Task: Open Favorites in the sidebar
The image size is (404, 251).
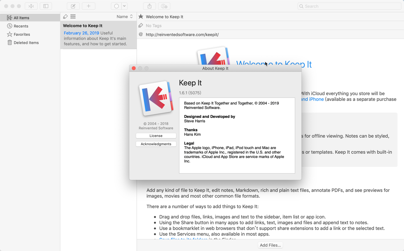Action: [x=30, y=34]
